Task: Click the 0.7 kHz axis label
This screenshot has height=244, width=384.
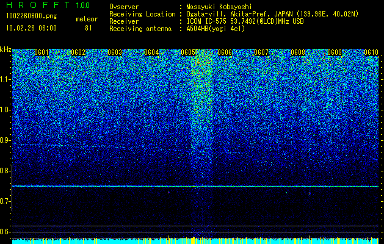Action: (x=5, y=201)
